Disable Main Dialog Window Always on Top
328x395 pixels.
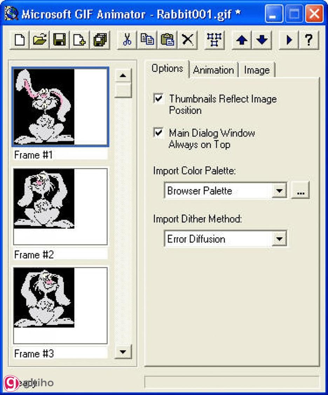tap(158, 133)
